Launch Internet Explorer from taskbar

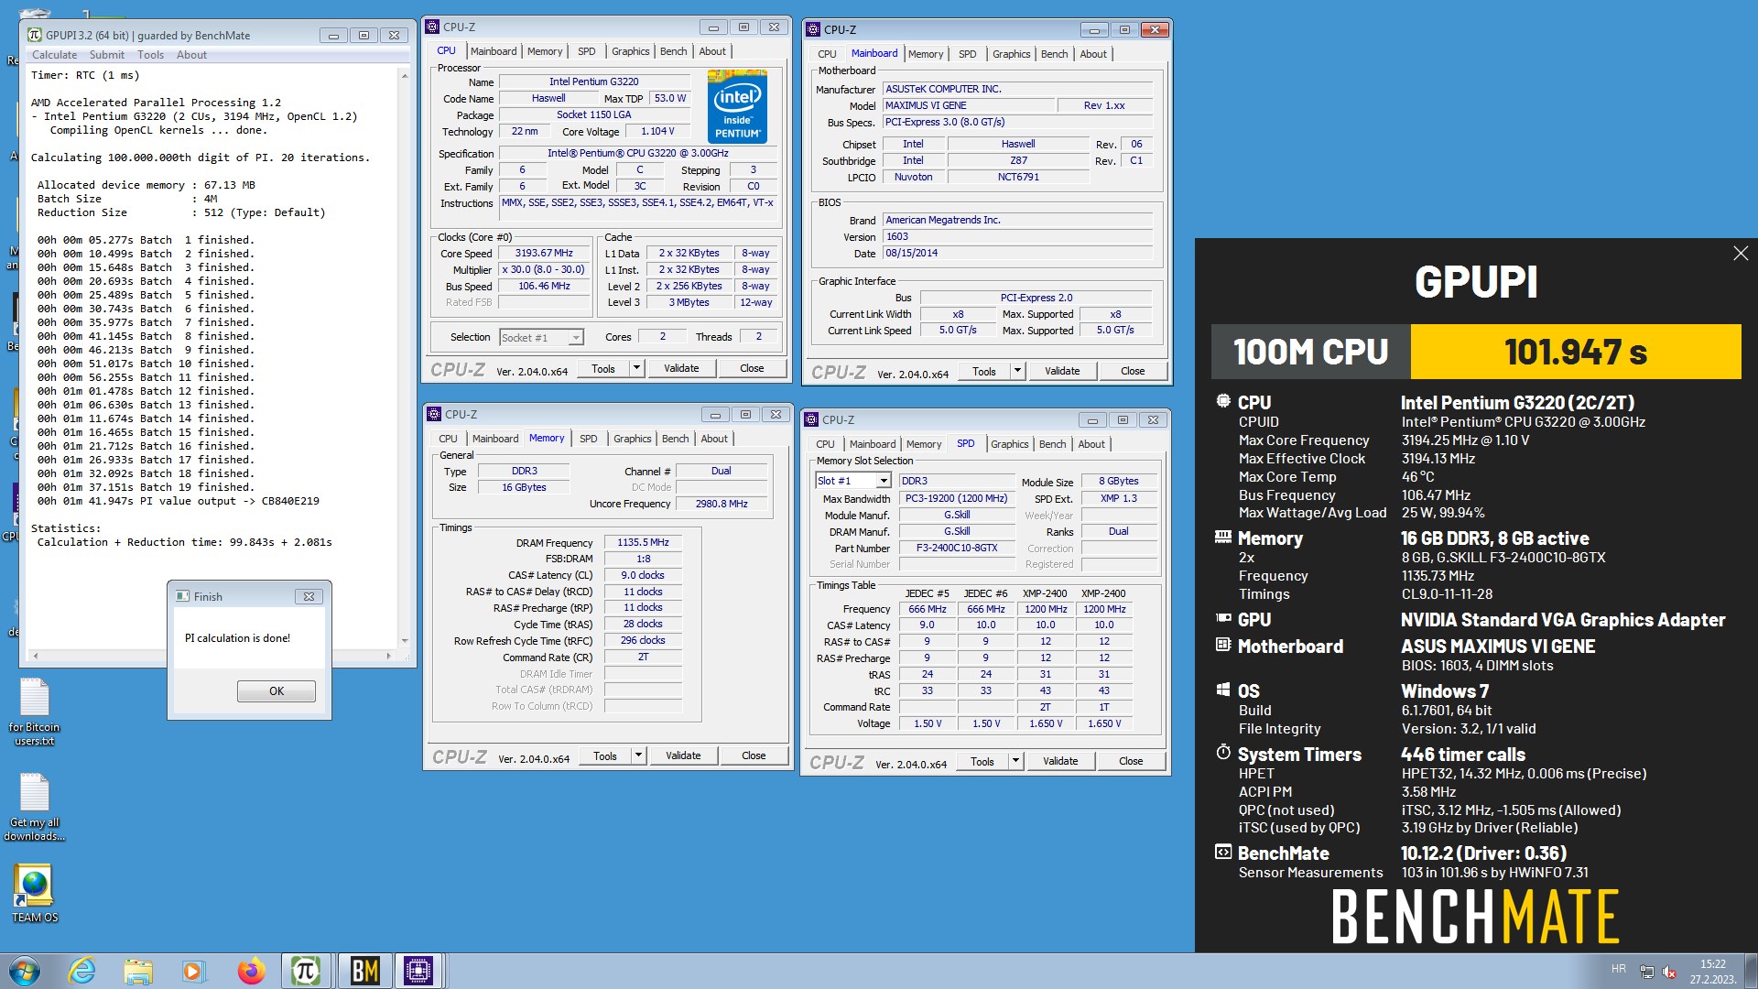(82, 971)
